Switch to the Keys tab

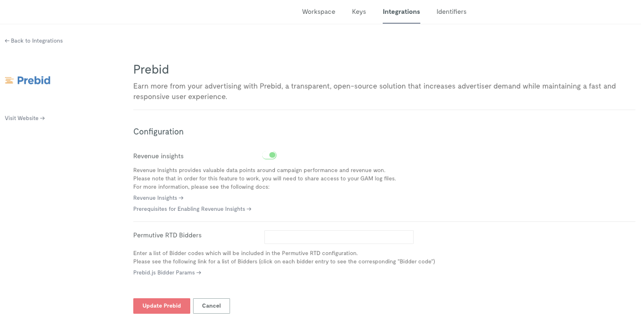pos(359,12)
